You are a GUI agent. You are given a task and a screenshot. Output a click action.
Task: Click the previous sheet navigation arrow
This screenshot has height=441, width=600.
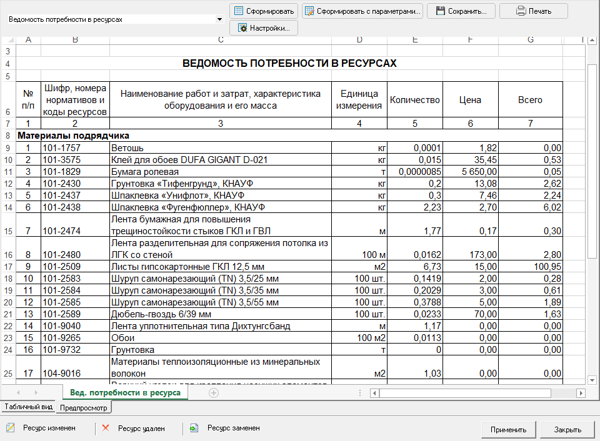pyautogui.click(x=18, y=392)
